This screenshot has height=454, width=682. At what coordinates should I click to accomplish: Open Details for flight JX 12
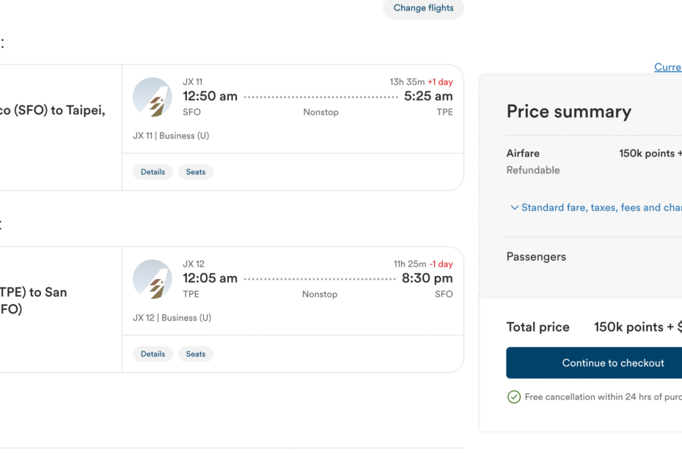(153, 354)
